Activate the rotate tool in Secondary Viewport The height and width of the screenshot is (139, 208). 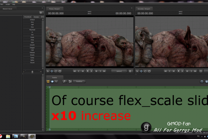point(145,71)
